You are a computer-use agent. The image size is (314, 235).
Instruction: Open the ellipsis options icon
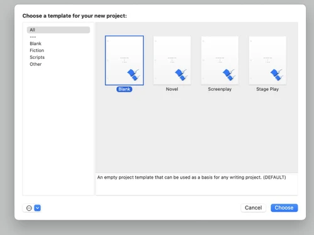pyautogui.click(x=29, y=208)
